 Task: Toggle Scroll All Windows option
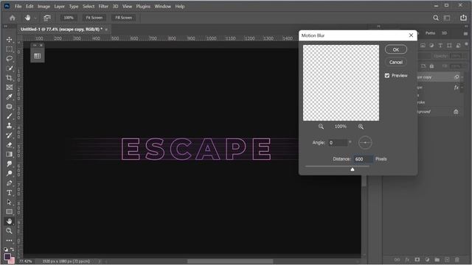[47, 18]
